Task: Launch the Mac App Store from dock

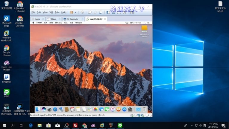Action: 124,110
